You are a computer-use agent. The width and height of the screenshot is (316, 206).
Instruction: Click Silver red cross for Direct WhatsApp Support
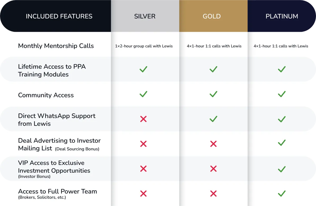click(x=144, y=119)
